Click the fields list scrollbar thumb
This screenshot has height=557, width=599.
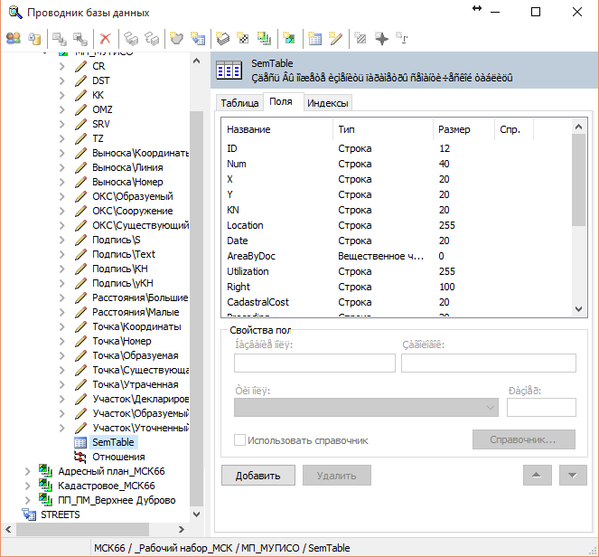point(579,180)
